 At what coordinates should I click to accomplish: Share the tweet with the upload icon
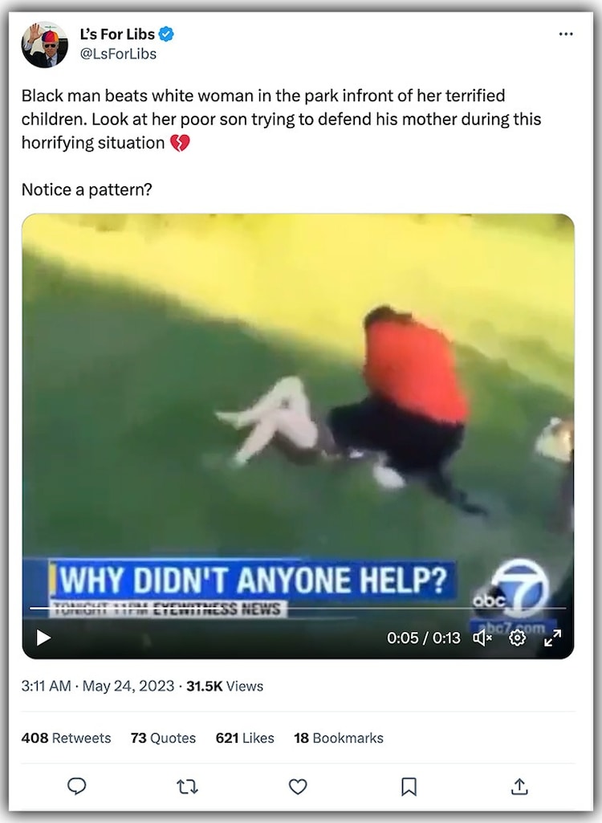point(519,786)
